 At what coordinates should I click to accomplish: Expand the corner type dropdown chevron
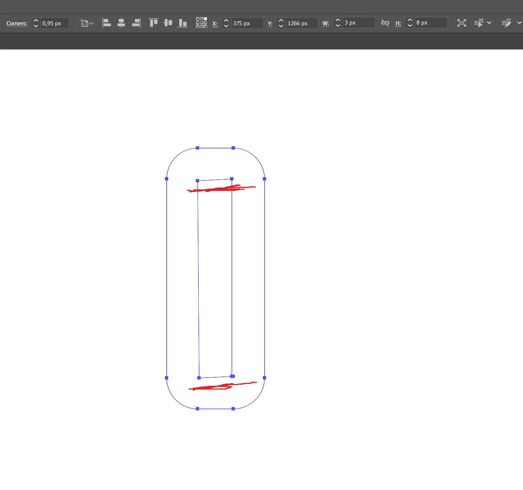click(x=92, y=23)
